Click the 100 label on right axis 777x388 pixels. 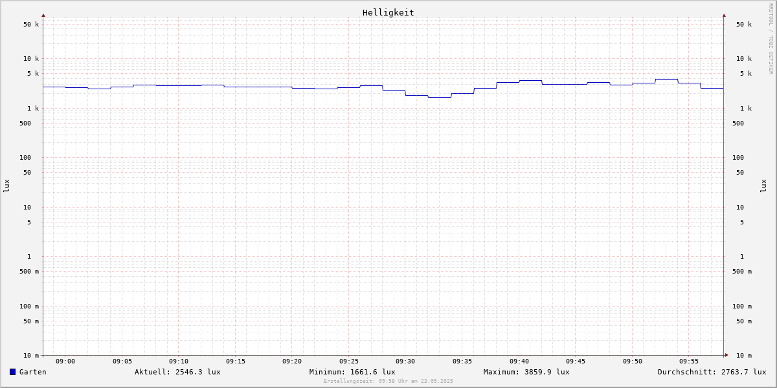pos(738,158)
